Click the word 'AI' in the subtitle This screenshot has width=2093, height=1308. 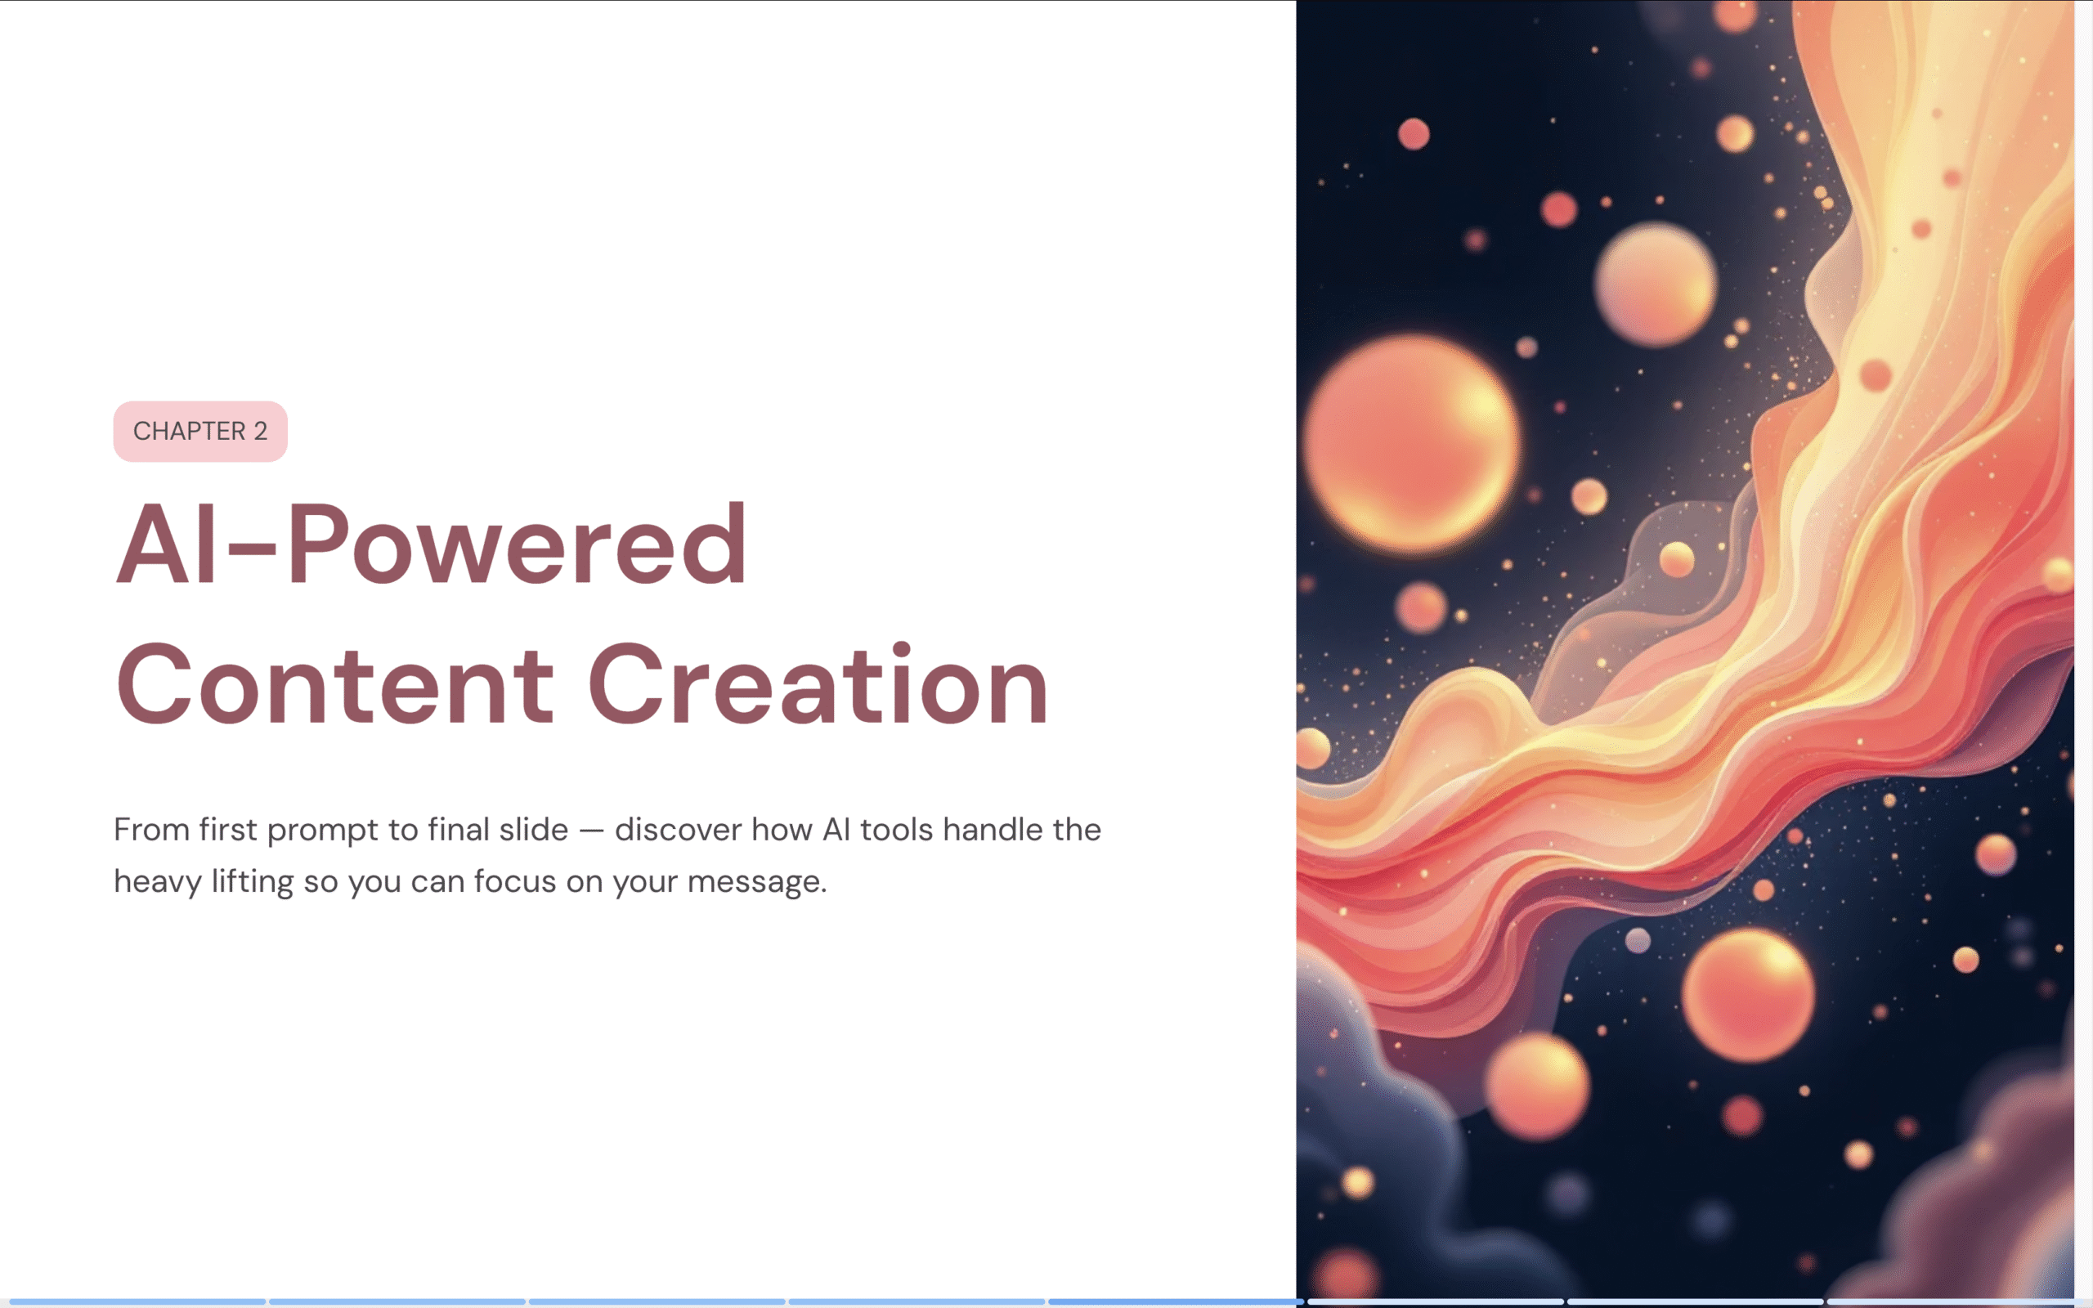tap(836, 830)
